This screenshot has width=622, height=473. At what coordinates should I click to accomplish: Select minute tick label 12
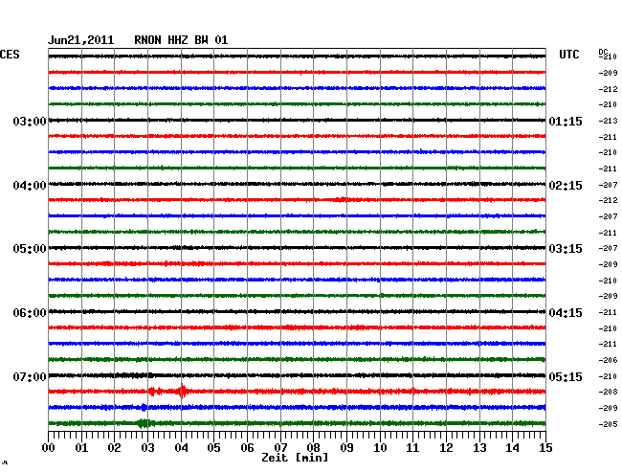coord(446,448)
